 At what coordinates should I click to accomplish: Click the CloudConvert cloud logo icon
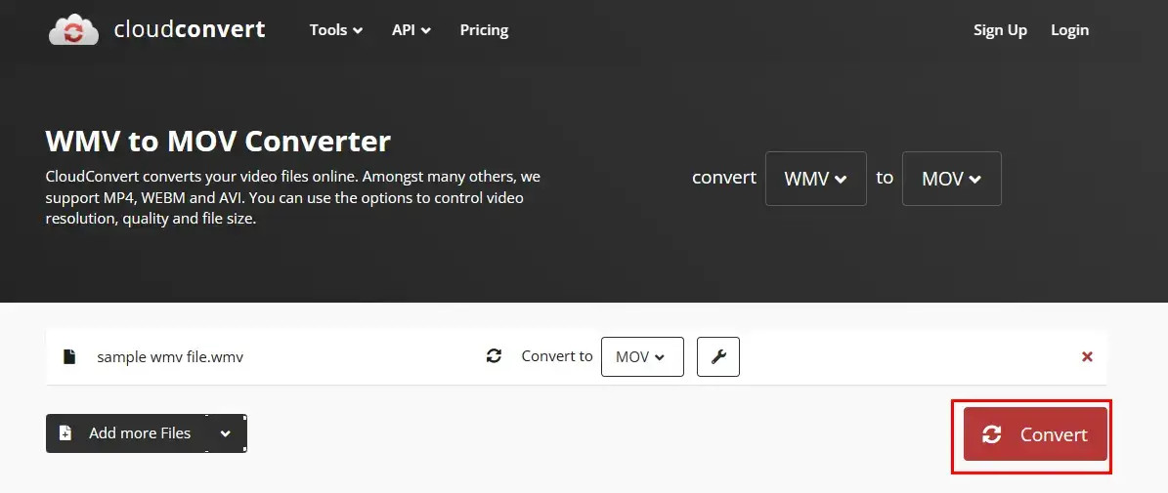click(x=73, y=29)
